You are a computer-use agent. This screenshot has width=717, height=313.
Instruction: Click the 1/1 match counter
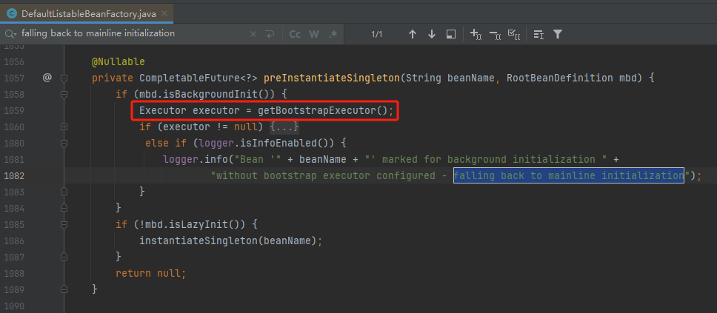point(376,34)
